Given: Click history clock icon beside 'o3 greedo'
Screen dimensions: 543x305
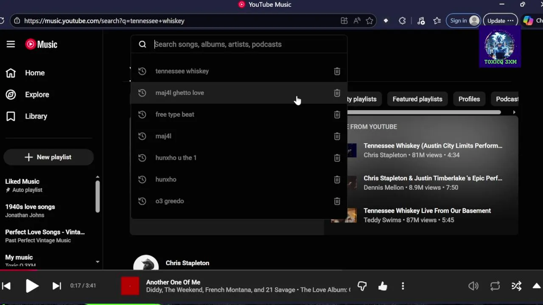Looking at the screenshot, I should (x=142, y=201).
